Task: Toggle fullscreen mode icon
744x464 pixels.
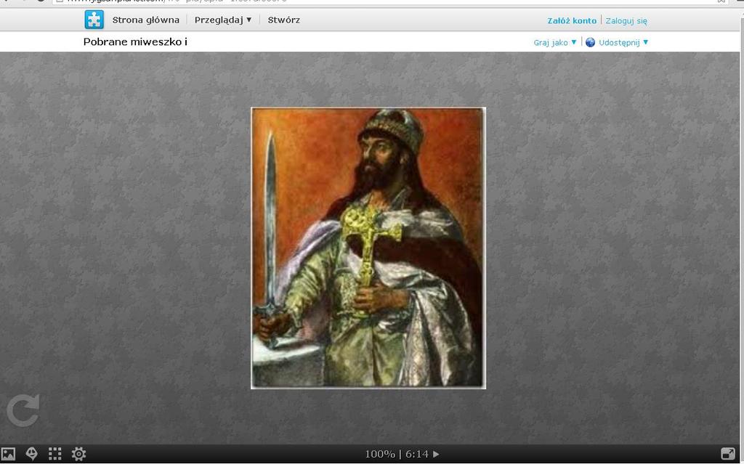Action: click(727, 454)
